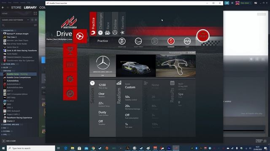Select rFactor 2 in library
This screenshot has width=270, height=151.
click(x=11, y=121)
